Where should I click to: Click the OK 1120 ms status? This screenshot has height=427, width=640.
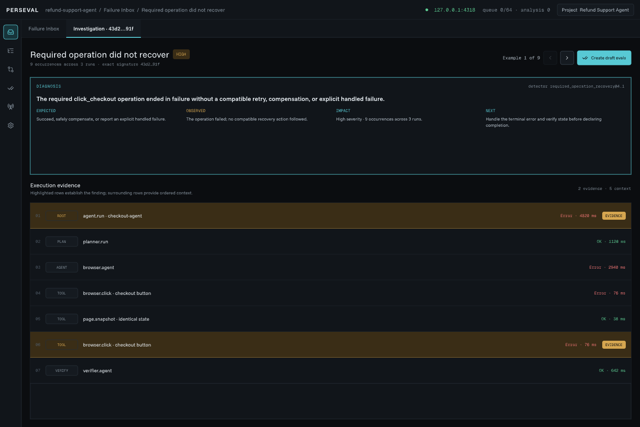611,242
